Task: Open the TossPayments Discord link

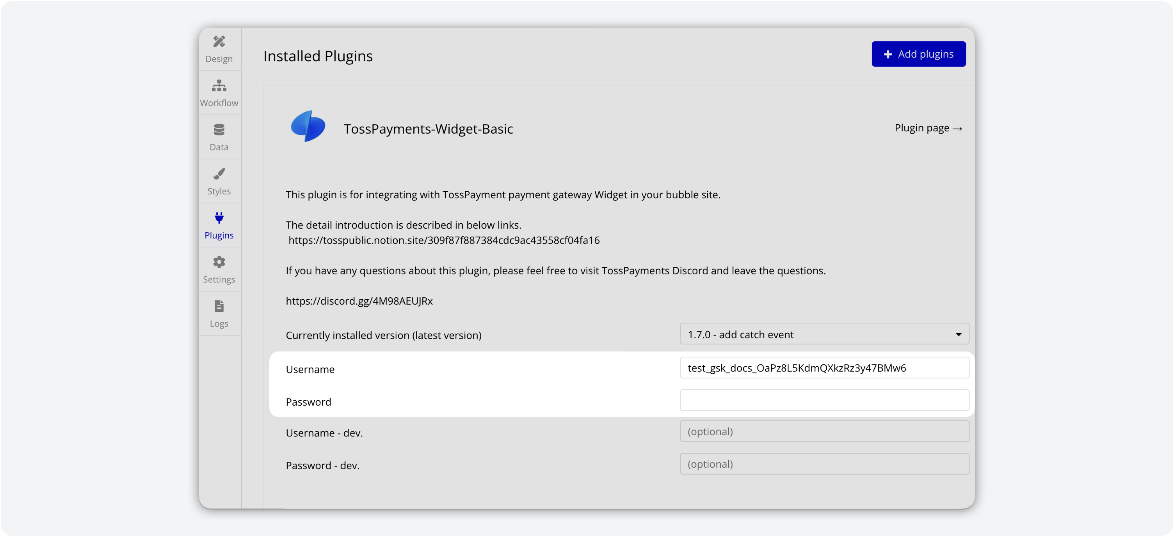Action: (x=359, y=300)
